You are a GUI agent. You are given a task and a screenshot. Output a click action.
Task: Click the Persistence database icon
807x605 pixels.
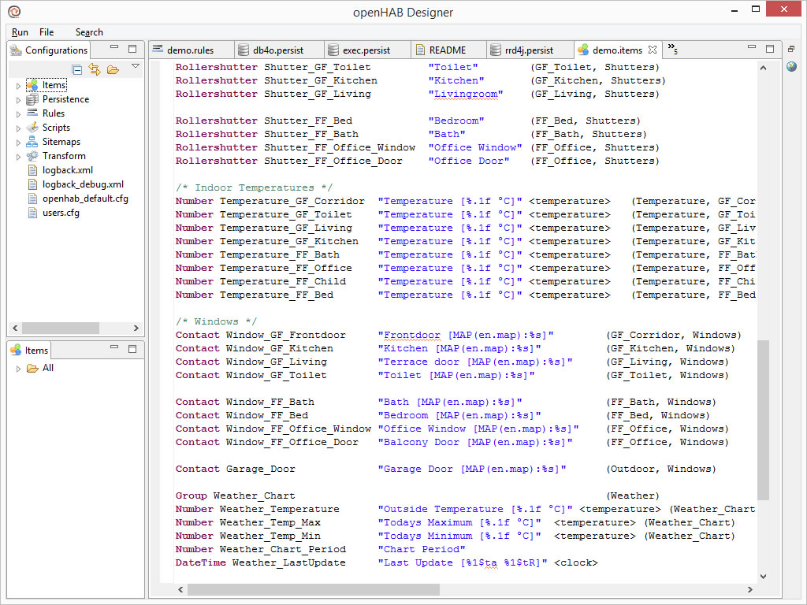[x=32, y=99]
